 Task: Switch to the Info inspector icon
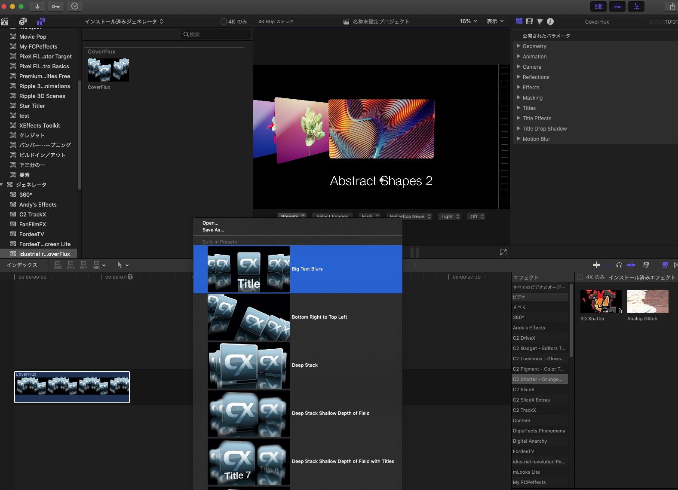550,21
